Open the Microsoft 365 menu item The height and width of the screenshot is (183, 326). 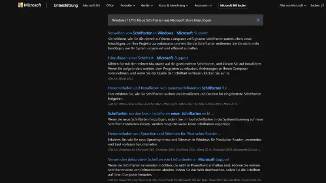[x=91, y=5]
